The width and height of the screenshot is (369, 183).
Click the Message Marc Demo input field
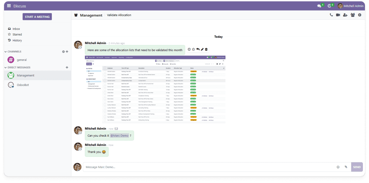208,167
